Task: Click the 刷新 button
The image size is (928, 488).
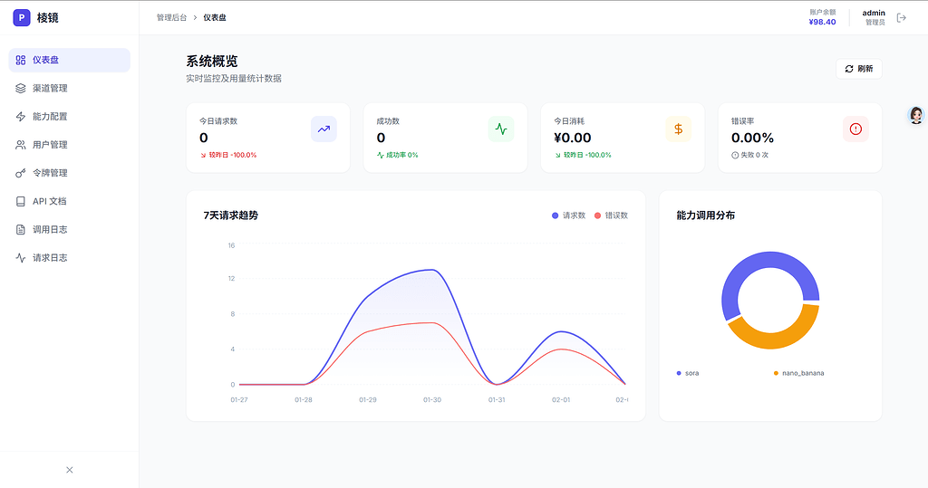Action: click(x=859, y=69)
